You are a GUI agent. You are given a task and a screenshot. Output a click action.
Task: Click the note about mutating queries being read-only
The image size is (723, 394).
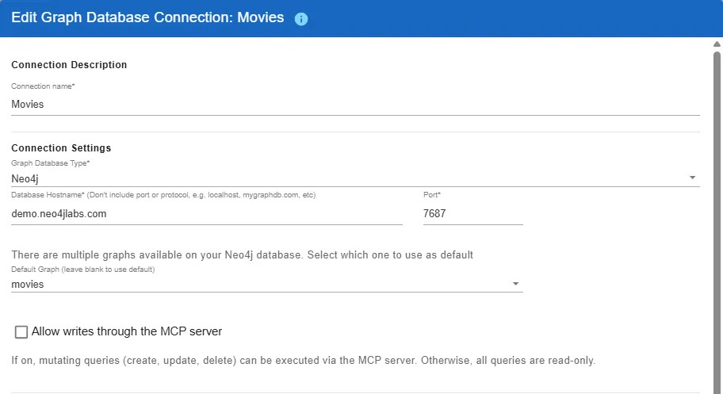click(304, 361)
